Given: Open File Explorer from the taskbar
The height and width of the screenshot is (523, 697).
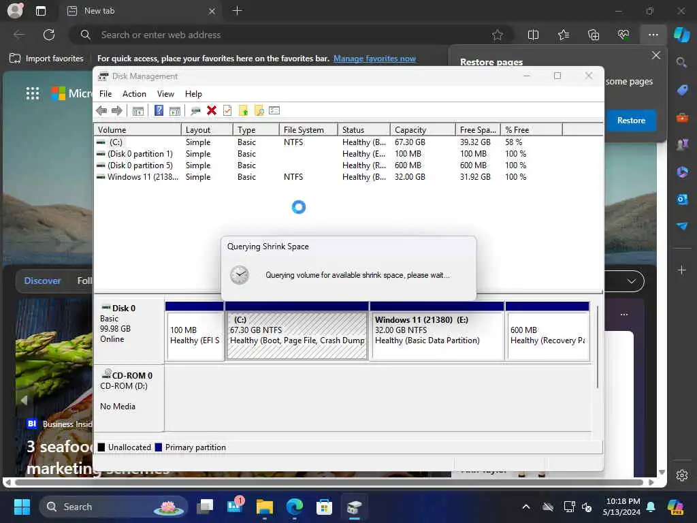Looking at the screenshot, I should (x=265, y=507).
